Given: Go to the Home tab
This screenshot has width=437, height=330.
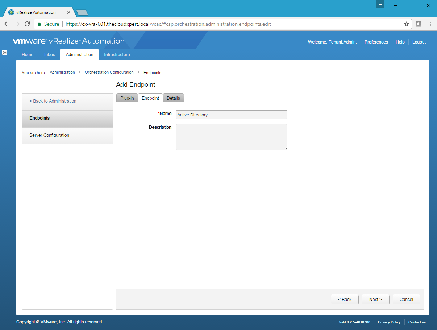Looking at the screenshot, I should click(x=28, y=55).
